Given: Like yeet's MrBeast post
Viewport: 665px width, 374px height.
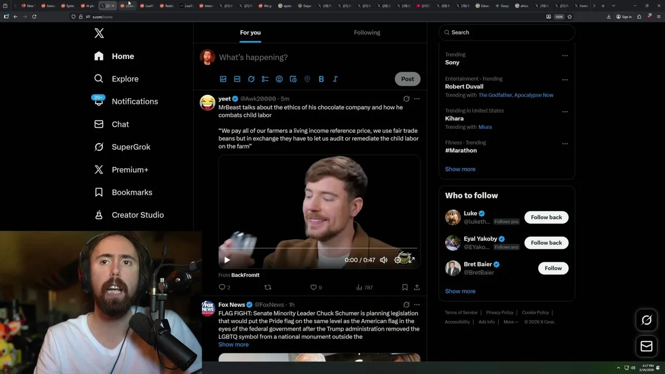Looking at the screenshot, I should [x=316, y=287].
